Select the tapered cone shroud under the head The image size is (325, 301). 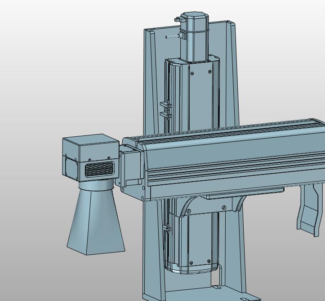(x=96, y=221)
